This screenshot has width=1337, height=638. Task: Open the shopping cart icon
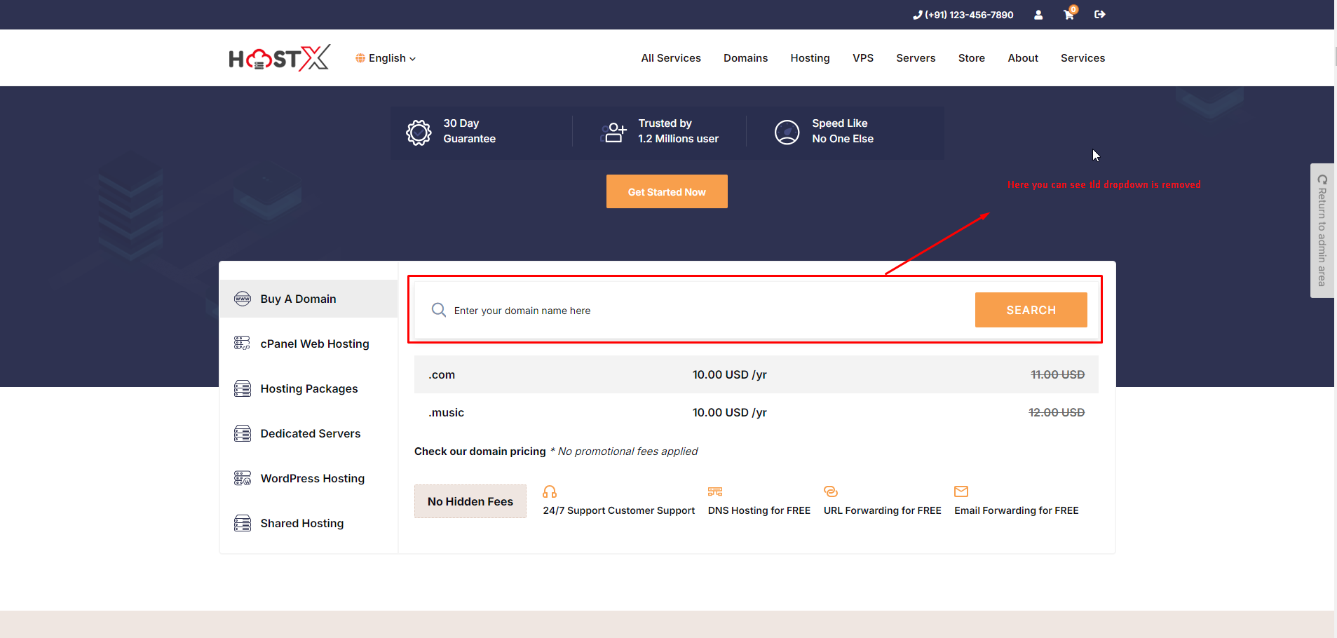coord(1068,15)
